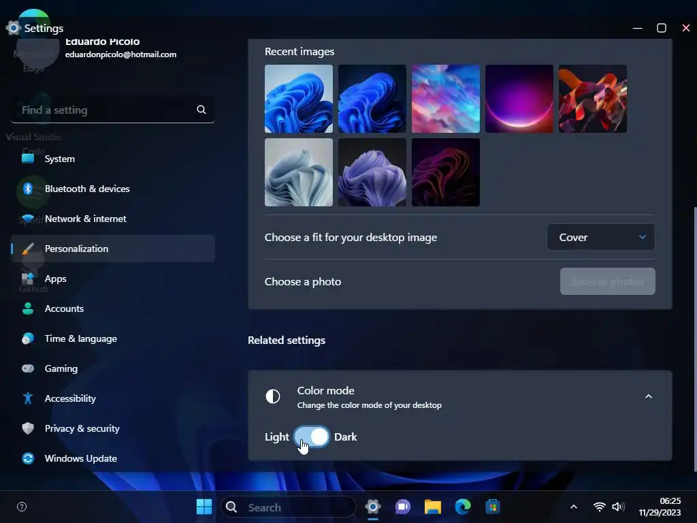
Task: Go to Privacy & security
Action: click(113, 428)
